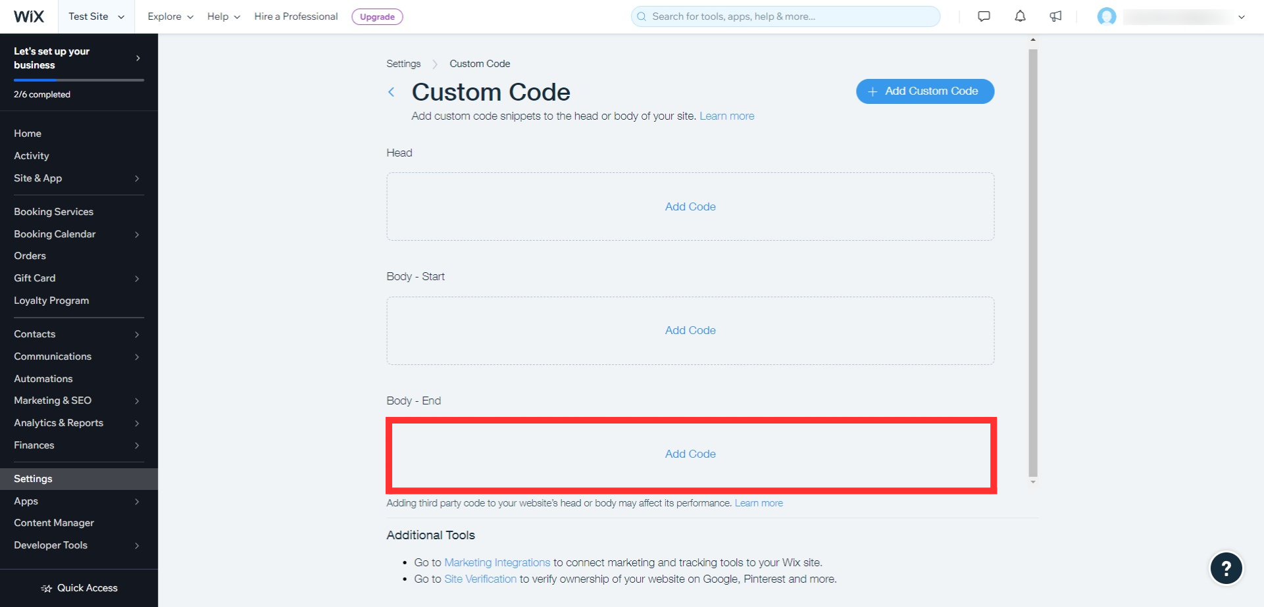Open the Test Site dropdown
Viewport: 1264px width, 607px height.
coord(96,16)
